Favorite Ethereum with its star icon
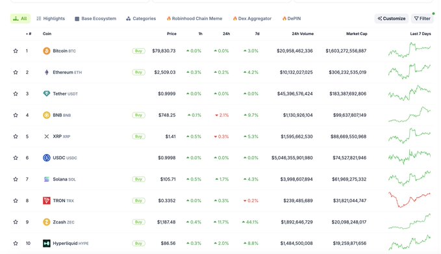The height and width of the screenshot is (254, 441). coord(16,72)
